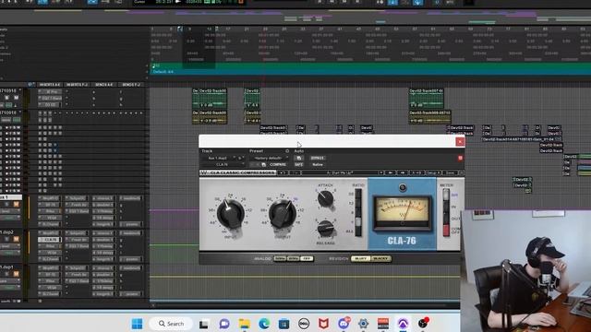Click the red target button in plugin header
Viewport: 591px width, 332px height.
pyautogui.click(x=460, y=158)
